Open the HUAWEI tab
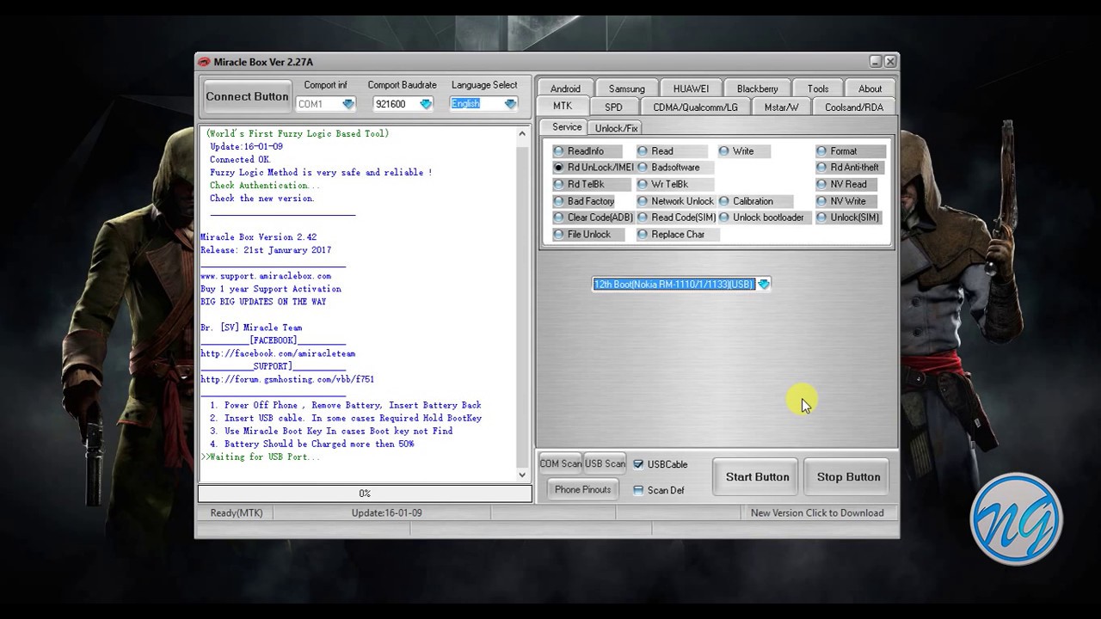This screenshot has height=619, width=1101. coord(691,89)
